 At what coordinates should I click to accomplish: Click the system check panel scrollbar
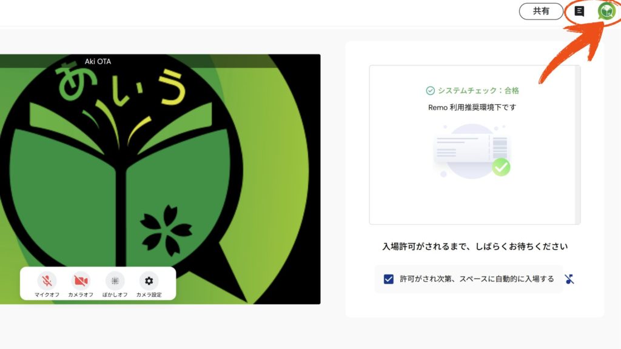pos(578,145)
